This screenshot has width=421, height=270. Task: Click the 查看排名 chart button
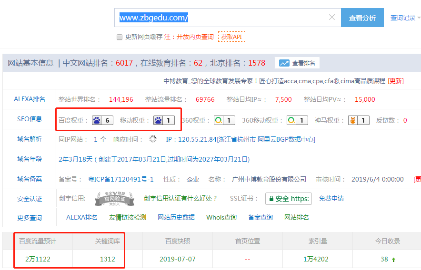[297, 63]
